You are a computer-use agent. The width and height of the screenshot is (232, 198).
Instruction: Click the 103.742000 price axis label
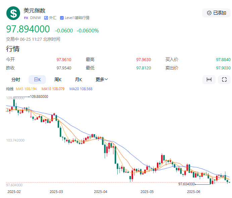tap(15, 140)
